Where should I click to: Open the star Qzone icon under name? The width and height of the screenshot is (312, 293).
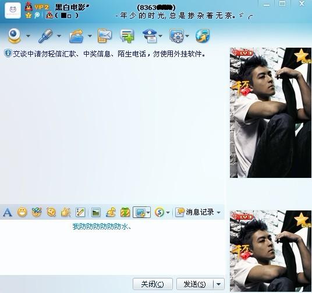click(x=29, y=15)
